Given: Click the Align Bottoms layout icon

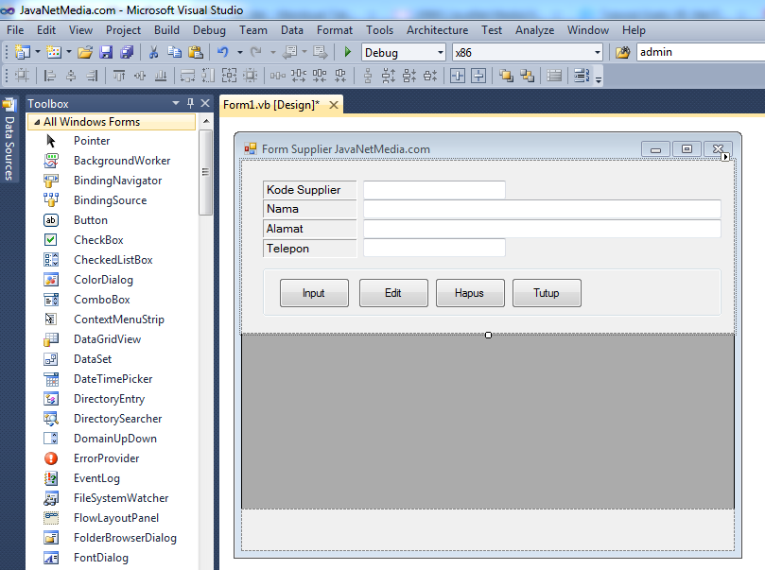Looking at the screenshot, I should 161,76.
